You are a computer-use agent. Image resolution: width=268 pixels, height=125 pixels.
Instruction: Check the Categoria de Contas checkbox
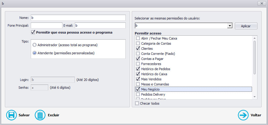[138, 43]
